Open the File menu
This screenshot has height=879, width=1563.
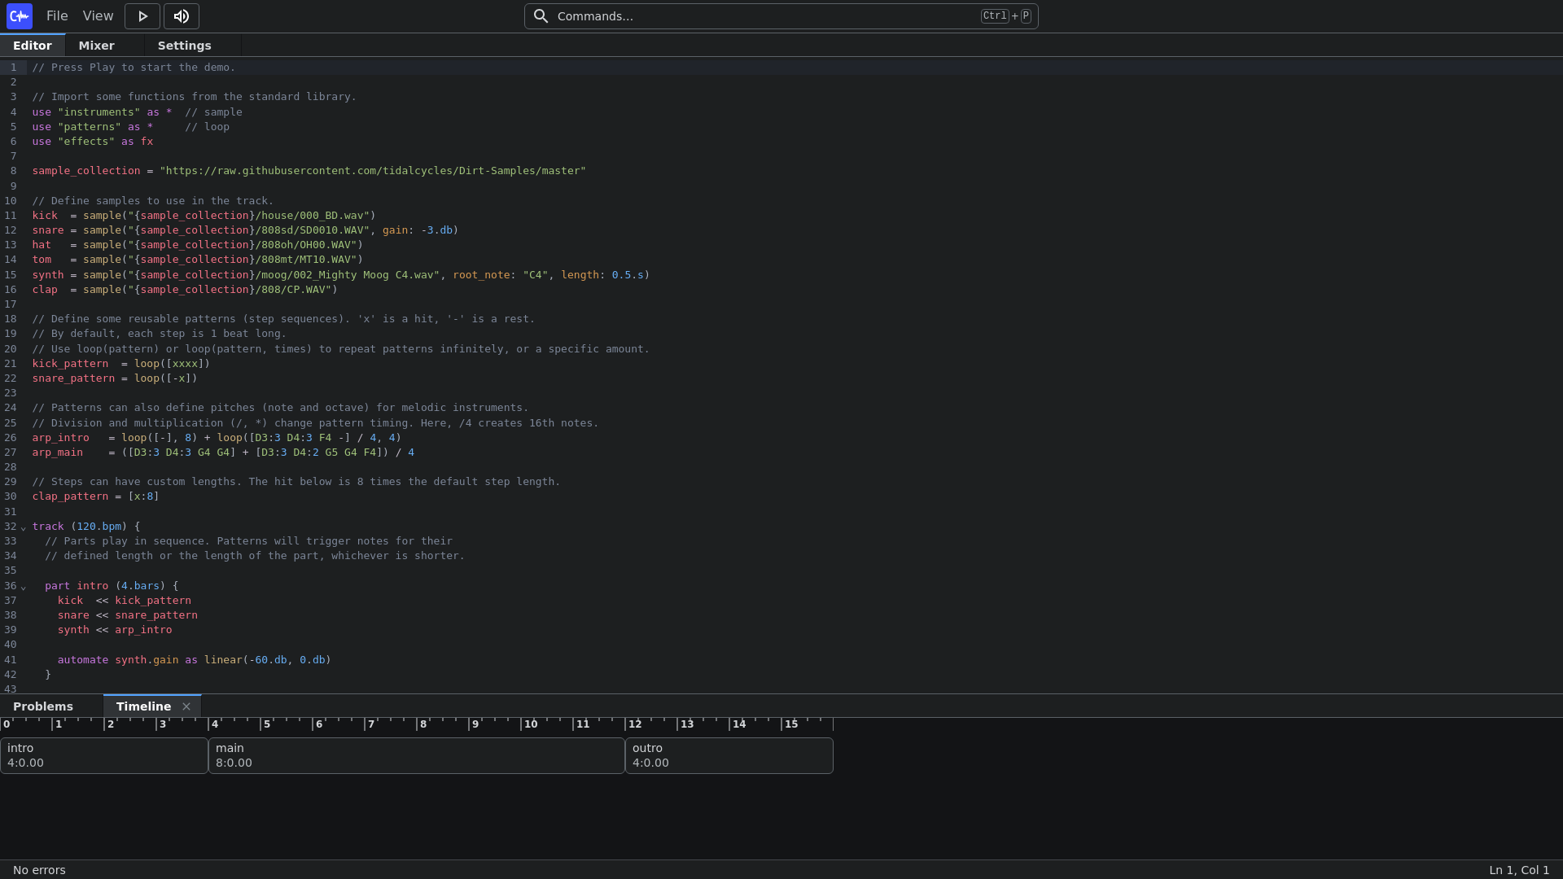click(57, 16)
